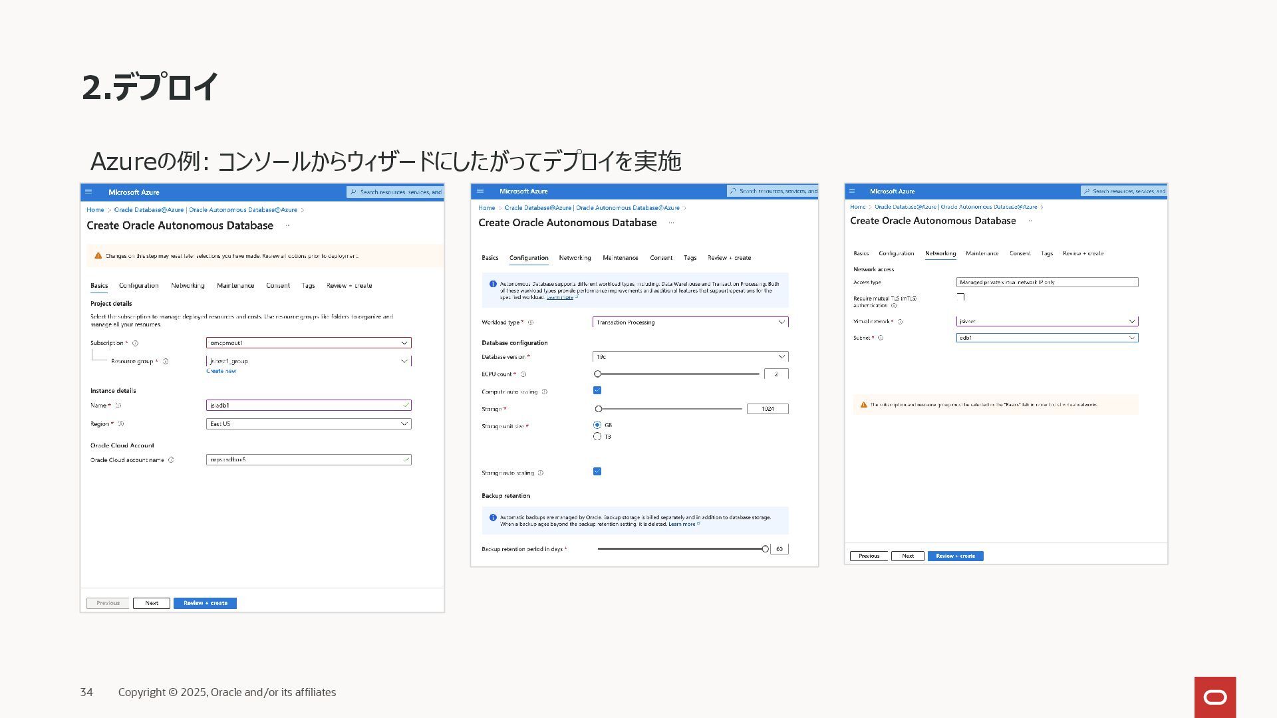
Task: Click Previous button in right screenshot
Action: [869, 556]
